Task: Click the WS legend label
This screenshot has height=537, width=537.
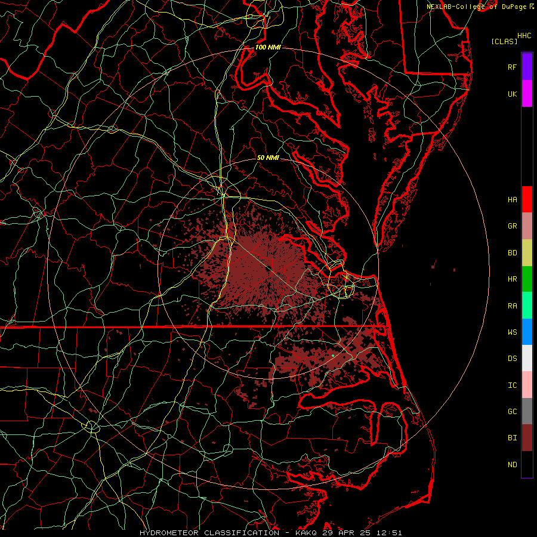Action: 512,332
